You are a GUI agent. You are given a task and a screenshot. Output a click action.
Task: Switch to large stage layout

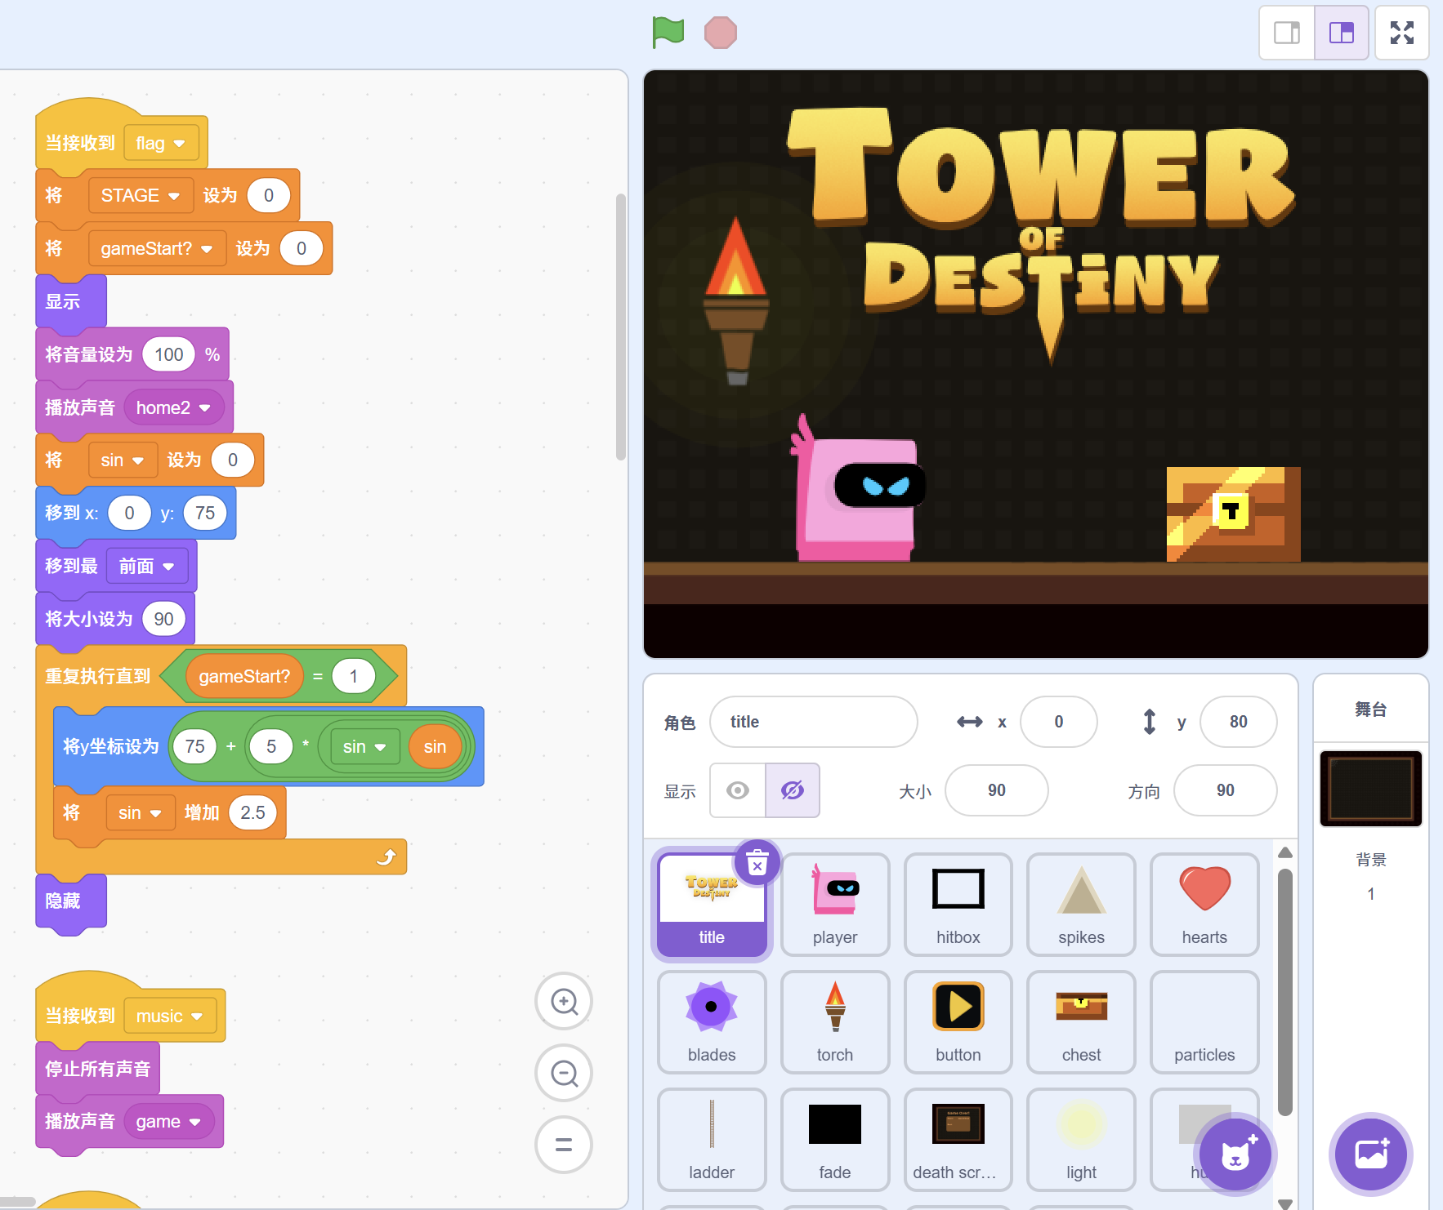pyautogui.click(x=1342, y=33)
